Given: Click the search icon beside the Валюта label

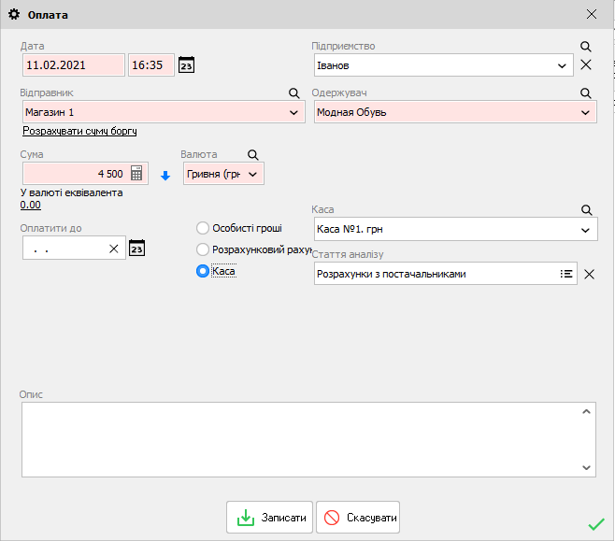Looking at the screenshot, I should coord(252,154).
